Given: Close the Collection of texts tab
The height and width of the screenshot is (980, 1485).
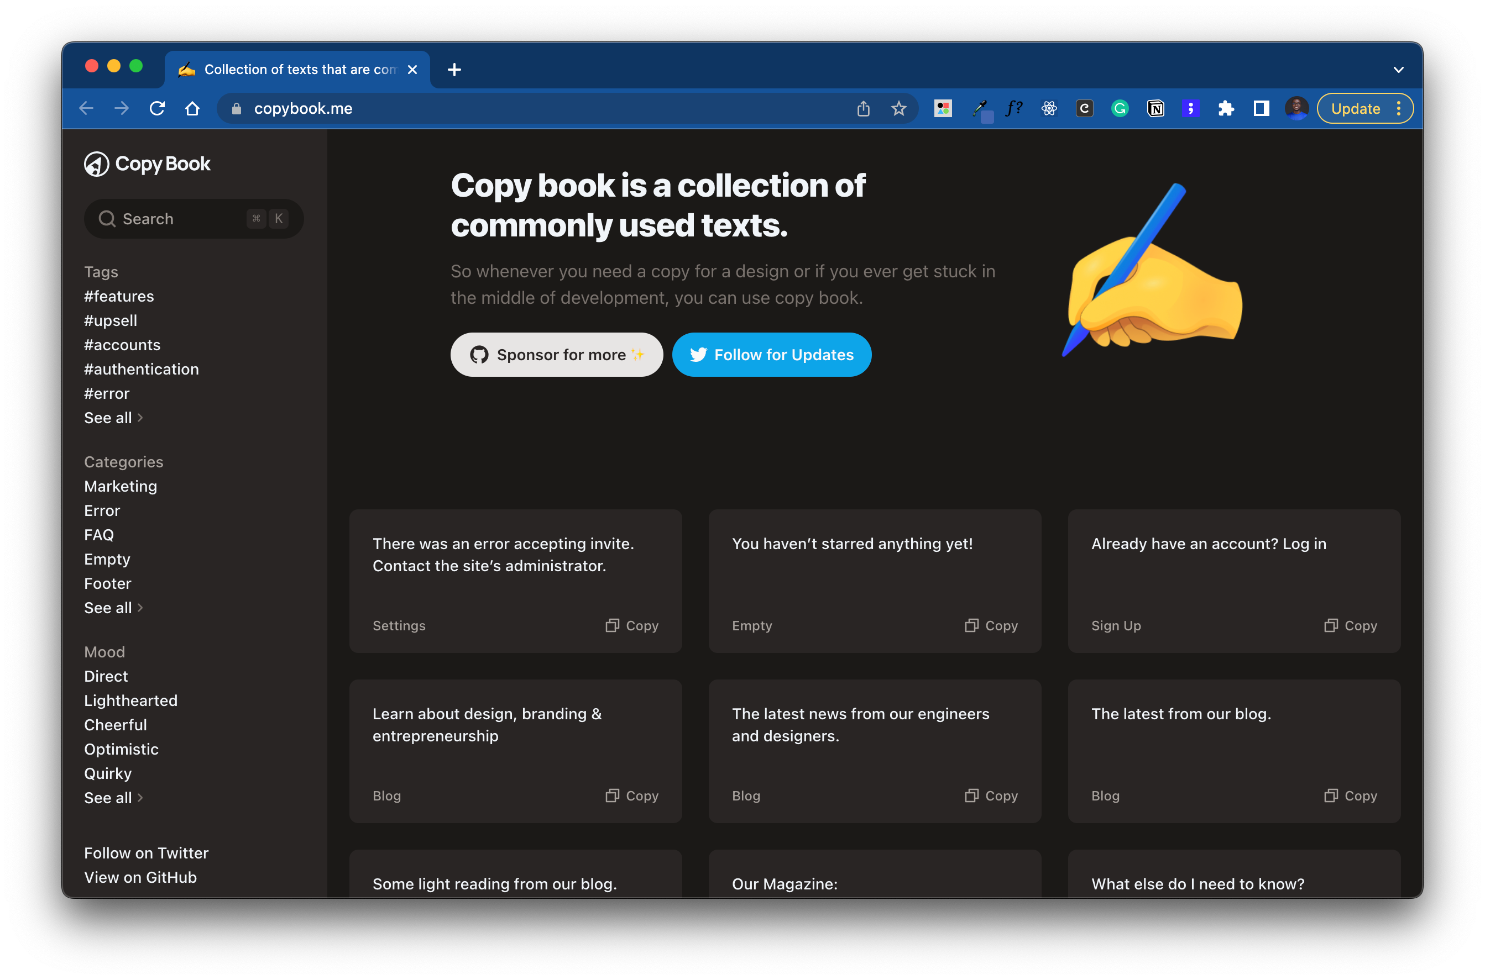Looking at the screenshot, I should tap(412, 70).
